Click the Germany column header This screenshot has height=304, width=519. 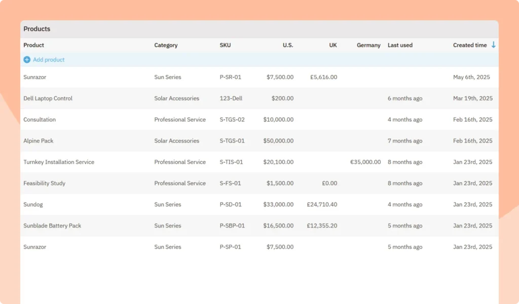tap(368, 45)
